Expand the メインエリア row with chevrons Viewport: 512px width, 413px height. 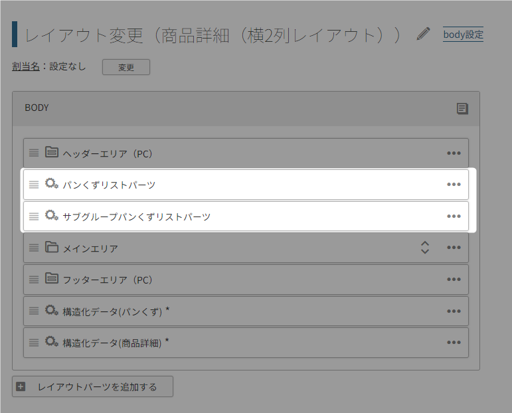tap(425, 248)
